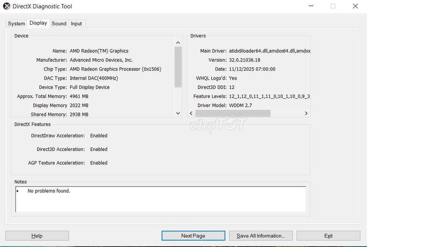Click shared memory value '2938 MB'

click(79, 114)
